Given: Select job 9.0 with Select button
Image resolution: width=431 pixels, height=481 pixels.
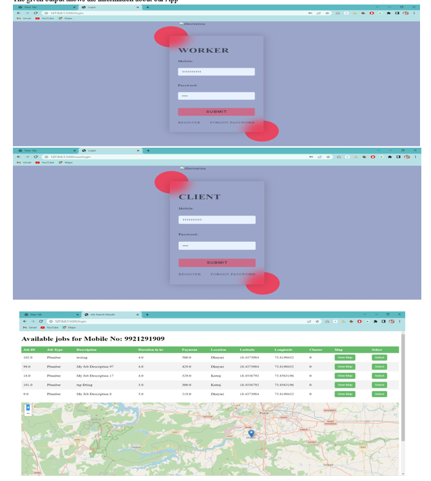Looking at the screenshot, I should click(379, 394).
